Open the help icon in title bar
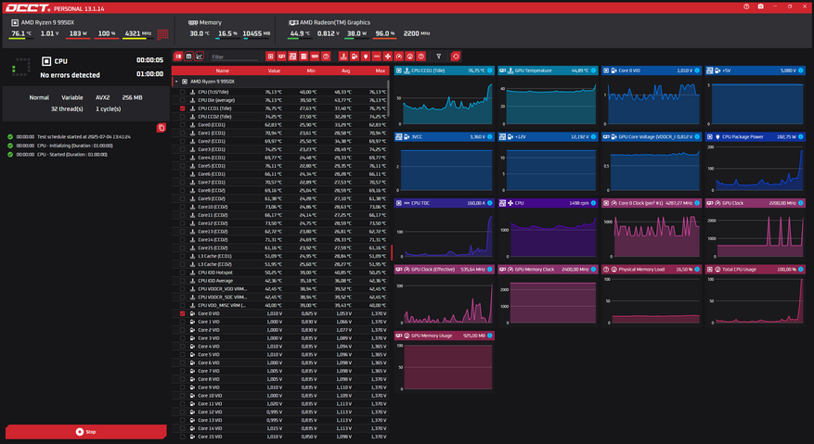 (747, 6)
